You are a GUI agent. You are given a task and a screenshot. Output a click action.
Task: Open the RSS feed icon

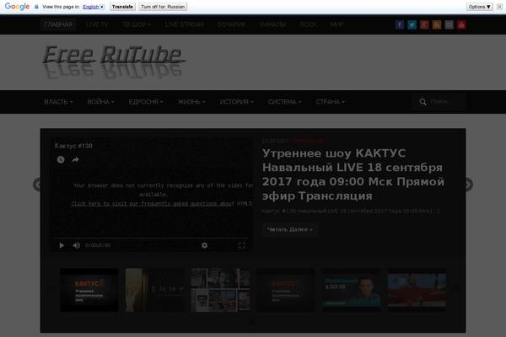[x=437, y=24]
